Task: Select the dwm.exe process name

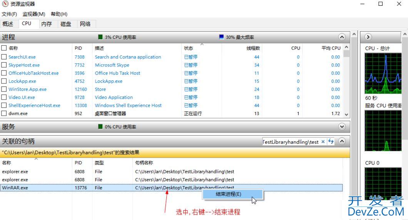Action: click(18, 113)
